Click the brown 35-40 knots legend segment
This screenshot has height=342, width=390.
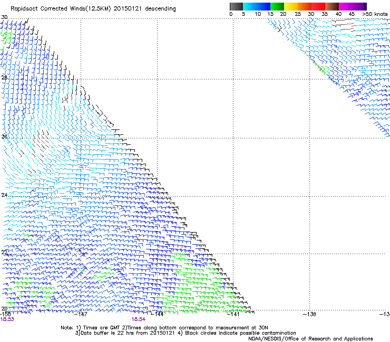(332, 6)
